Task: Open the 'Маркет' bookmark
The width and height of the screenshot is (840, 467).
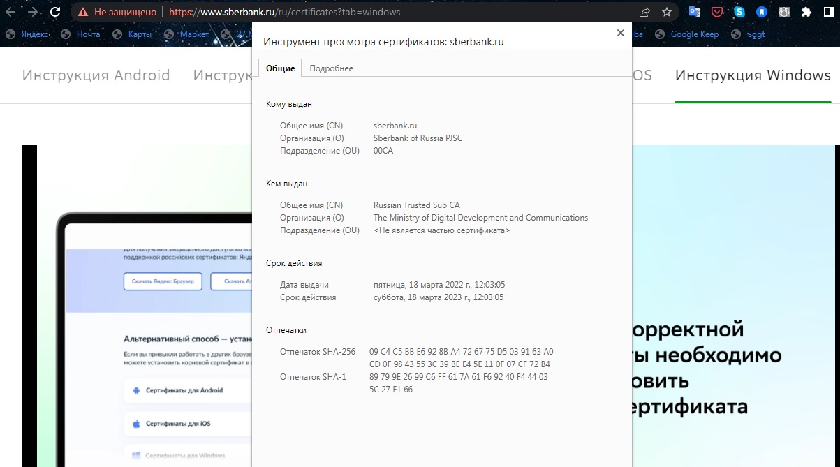Action: 185,34
